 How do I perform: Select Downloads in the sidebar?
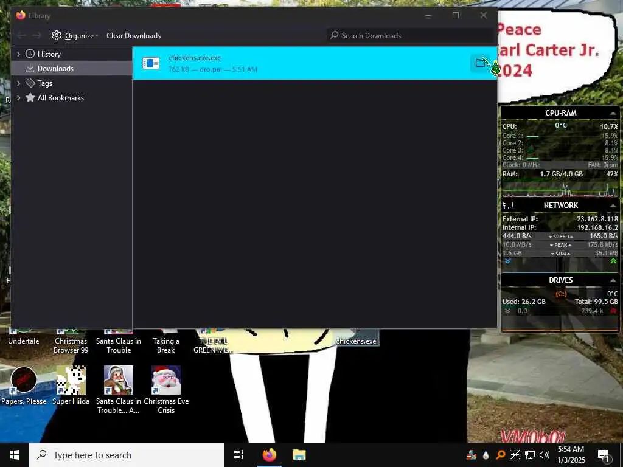(55, 69)
